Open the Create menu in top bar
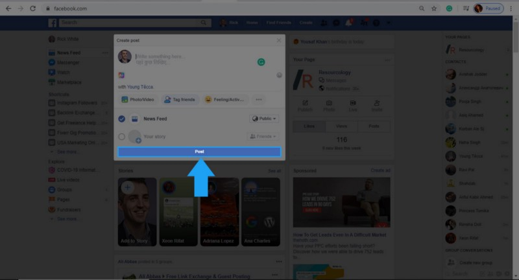The height and width of the screenshot is (280, 519). pos(306,23)
